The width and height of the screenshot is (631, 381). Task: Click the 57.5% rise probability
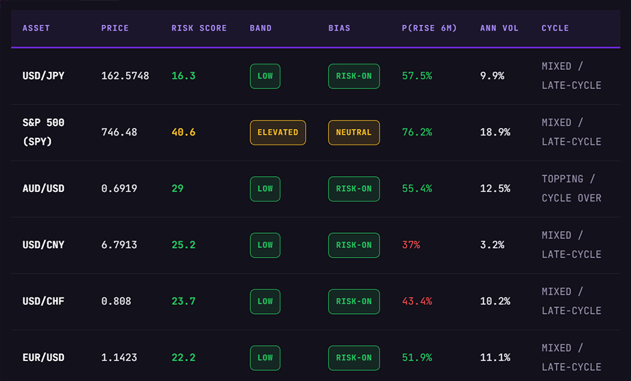(x=417, y=76)
